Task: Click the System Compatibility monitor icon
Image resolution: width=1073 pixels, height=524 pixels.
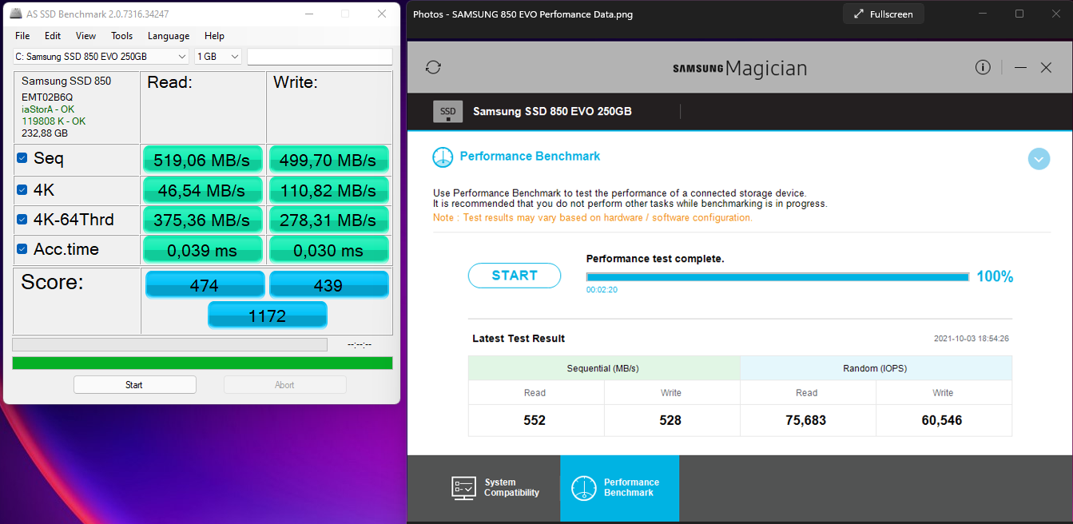Action: [x=464, y=488]
